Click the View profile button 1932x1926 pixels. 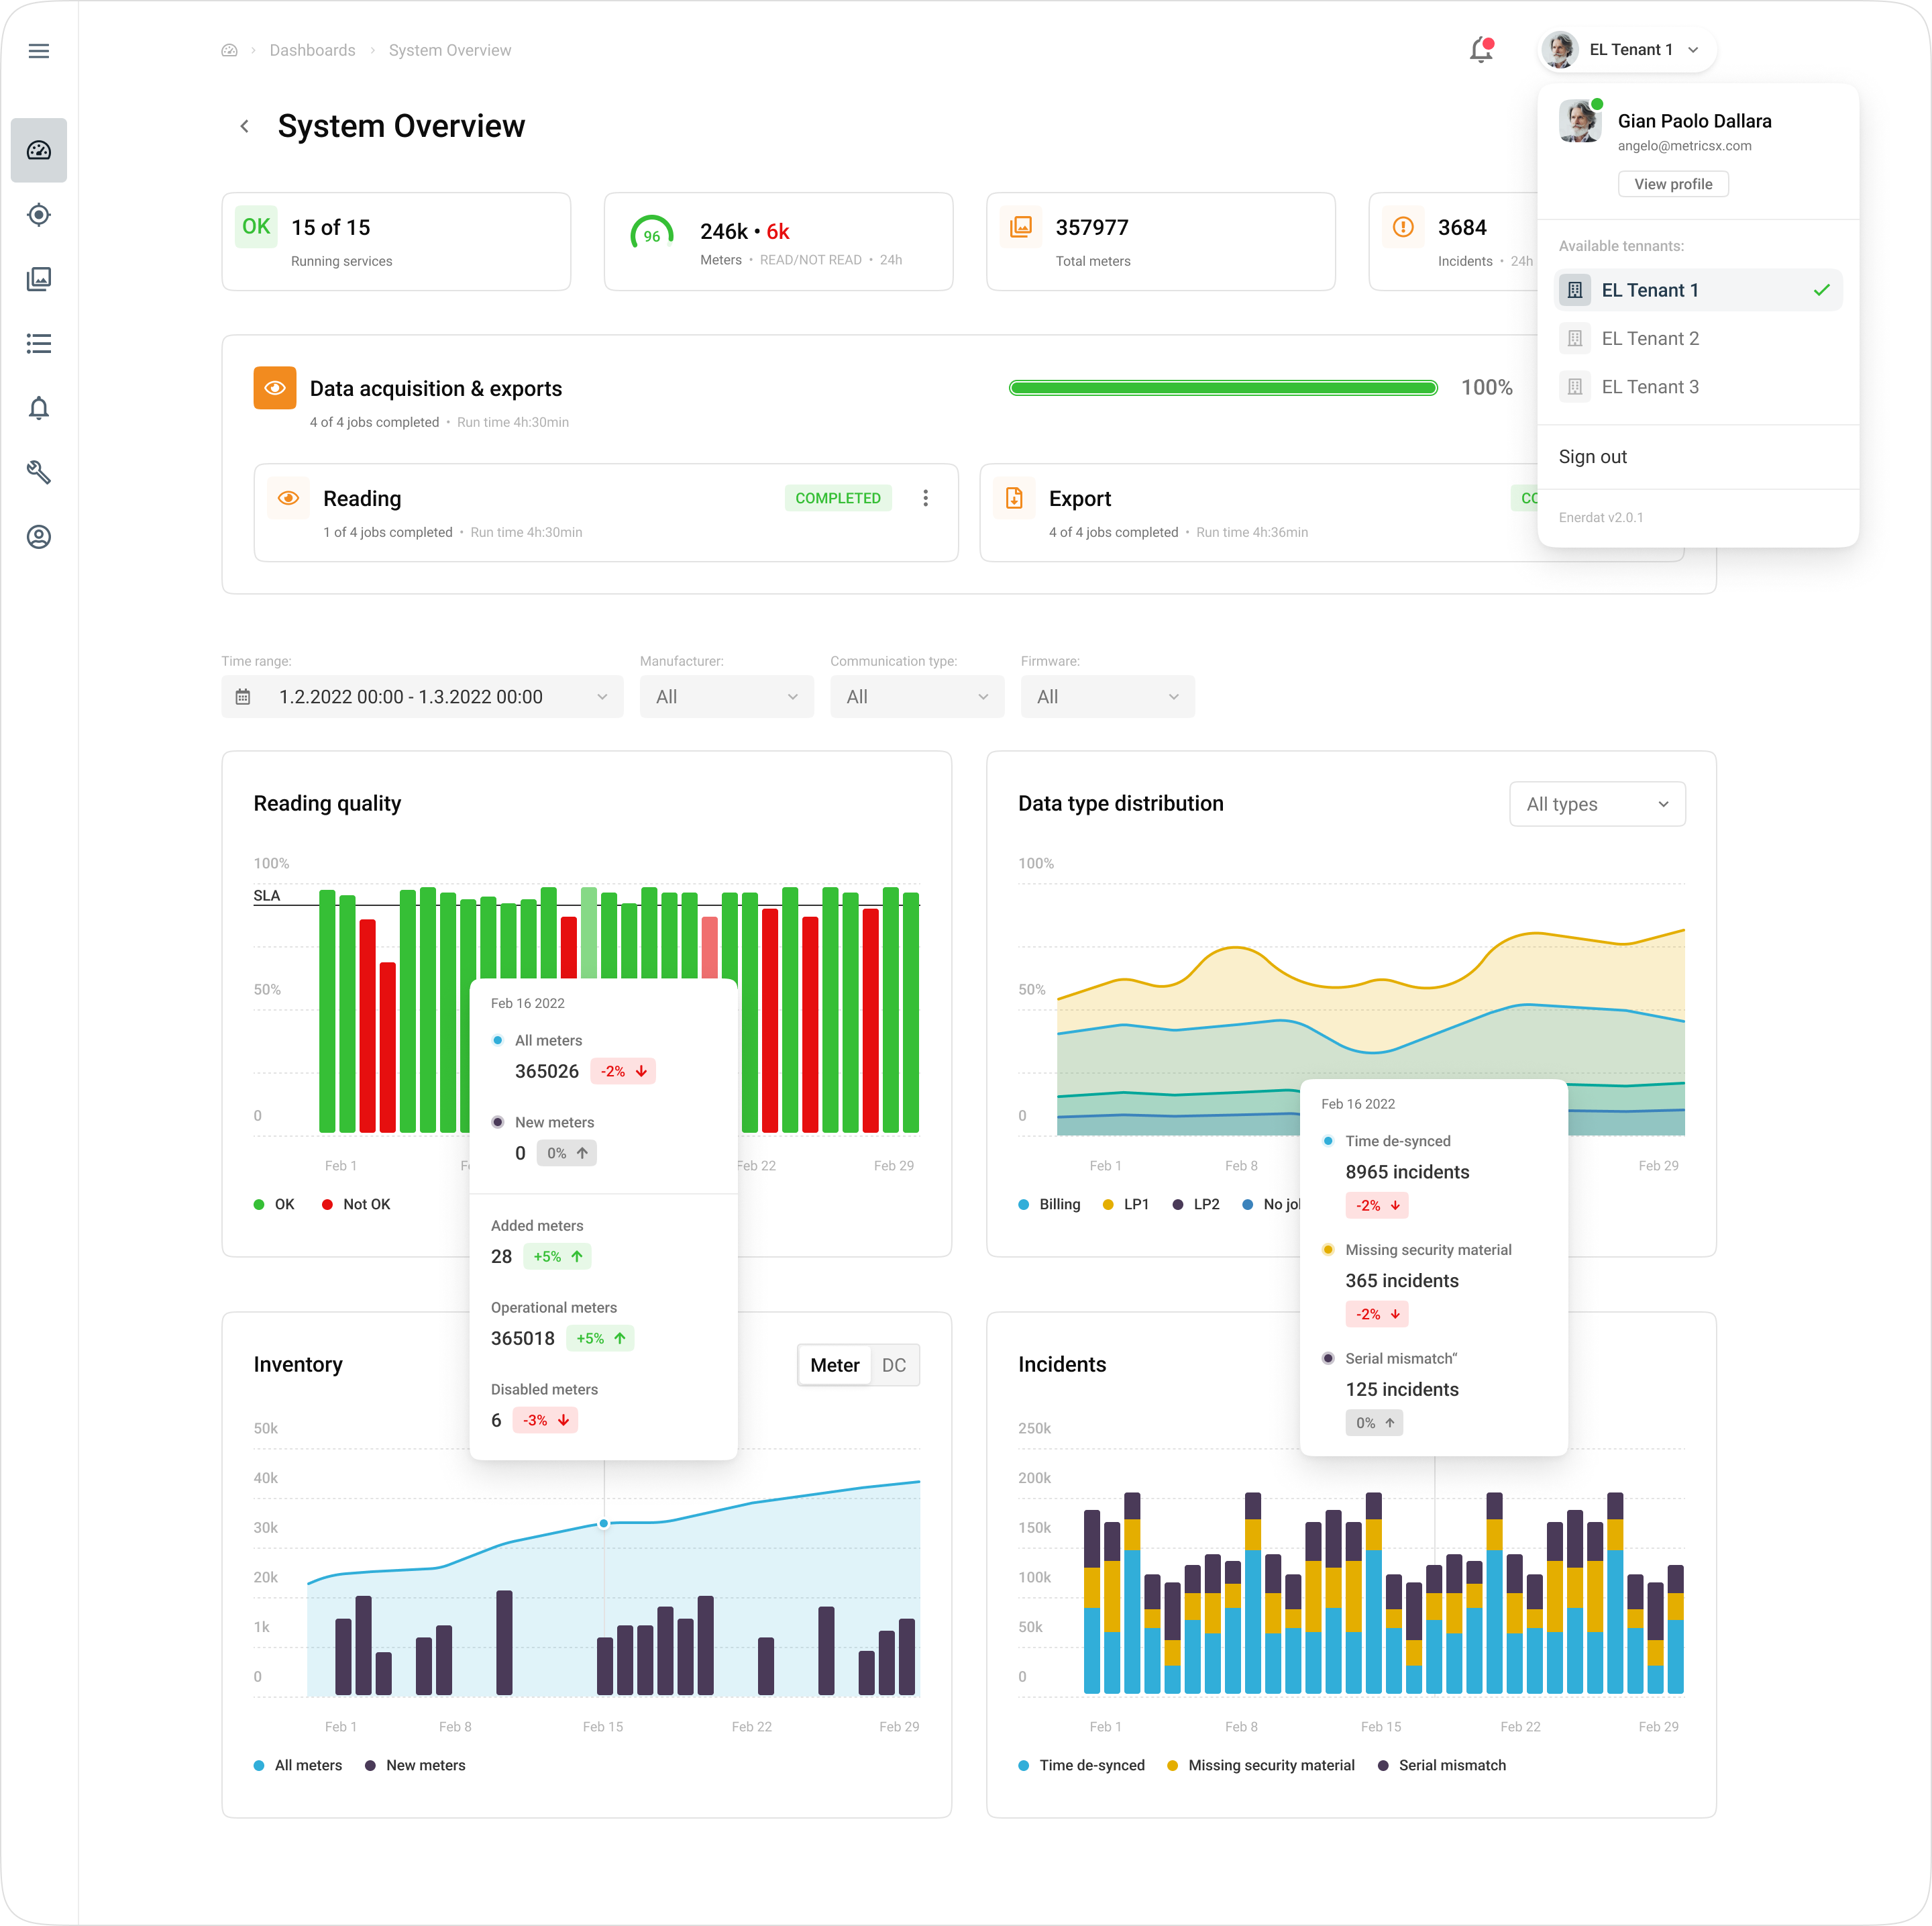[1672, 184]
